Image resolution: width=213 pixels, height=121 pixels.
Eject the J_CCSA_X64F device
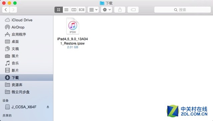coord(48,107)
